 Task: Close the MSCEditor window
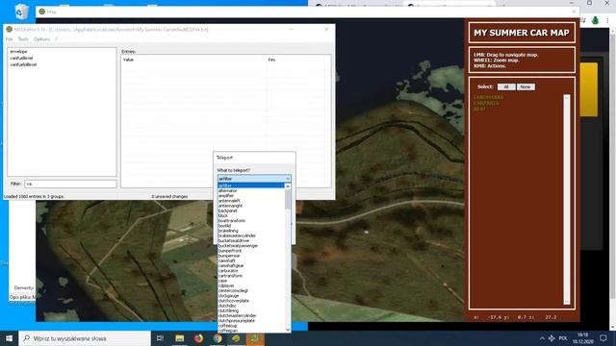coord(326,30)
